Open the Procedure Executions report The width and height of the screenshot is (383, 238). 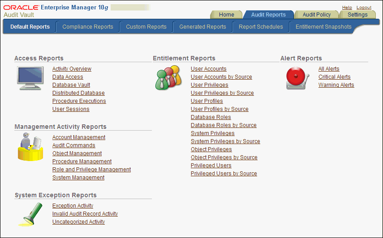tap(79, 101)
